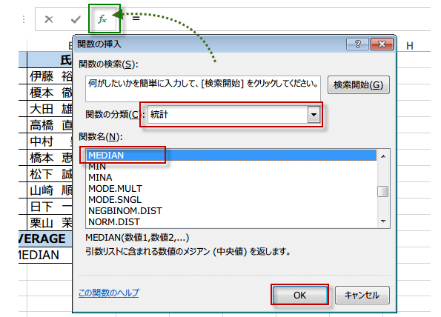441x317 pixels.
Task: Click the Insert Function fx icon
Action: [103, 19]
